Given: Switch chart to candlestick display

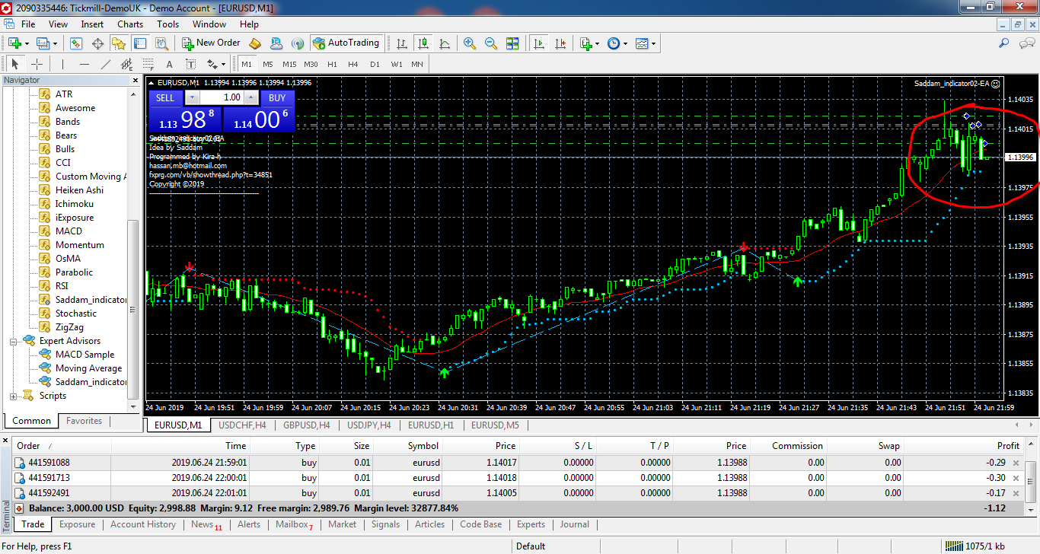Looking at the screenshot, I should tap(423, 43).
